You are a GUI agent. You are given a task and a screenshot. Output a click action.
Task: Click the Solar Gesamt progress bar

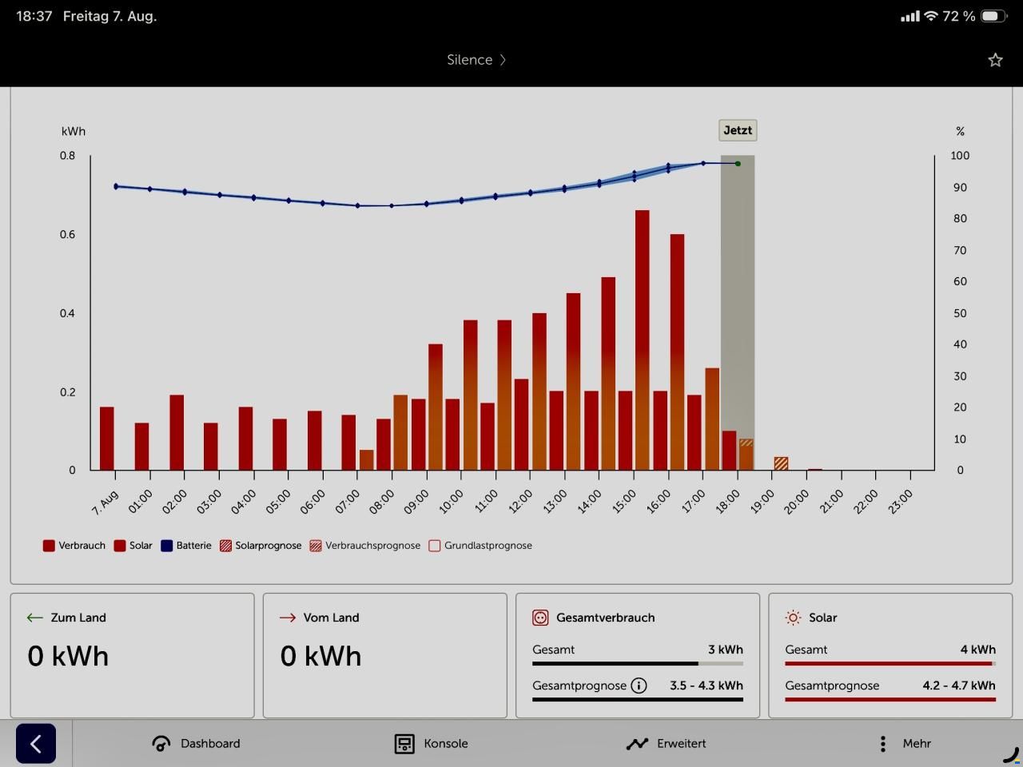(890, 663)
